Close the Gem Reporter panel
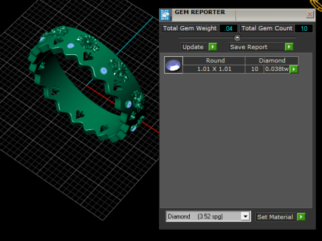The height and width of the screenshot is (241, 322). [310, 15]
